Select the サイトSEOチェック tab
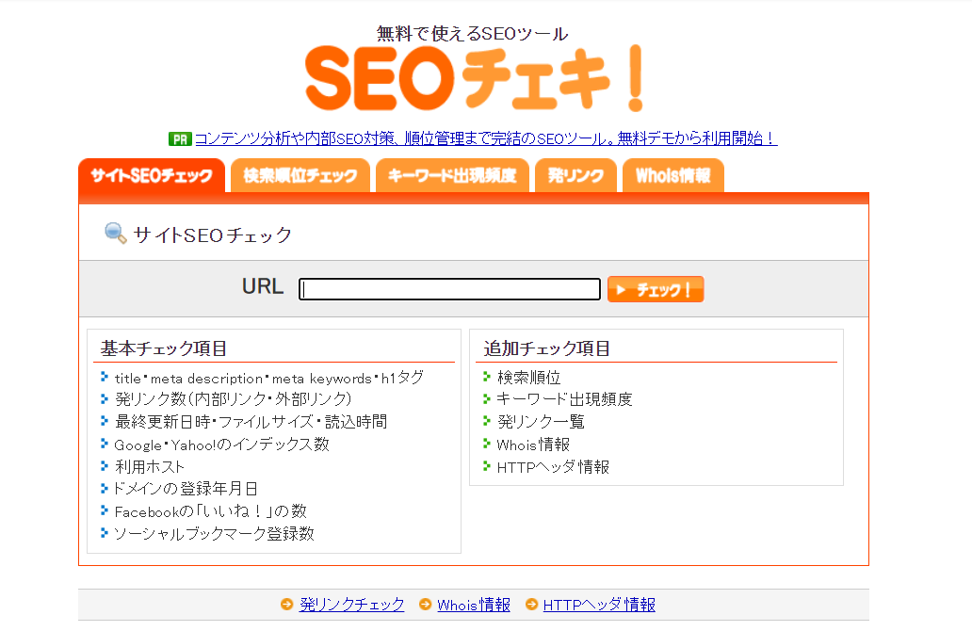 tap(152, 176)
